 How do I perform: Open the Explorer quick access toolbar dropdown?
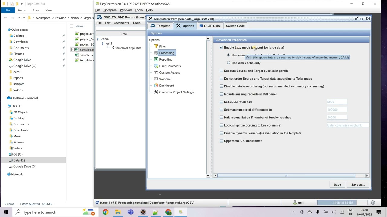click(22, 4)
